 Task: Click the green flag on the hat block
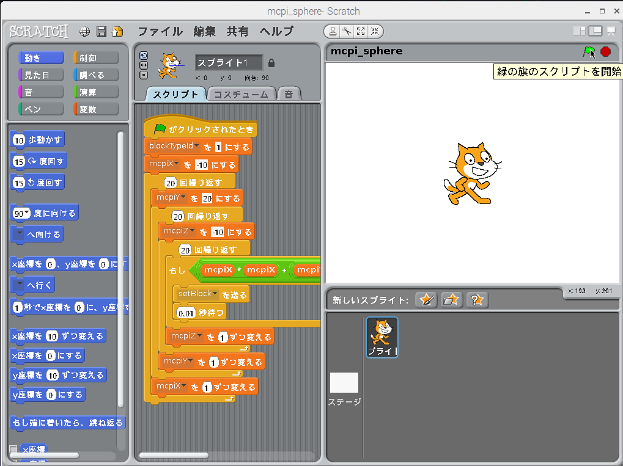[x=160, y=129]
